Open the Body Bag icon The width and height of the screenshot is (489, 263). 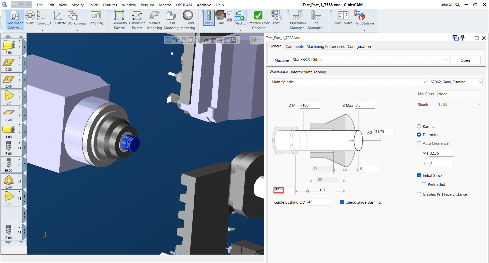tap(96, 18)
